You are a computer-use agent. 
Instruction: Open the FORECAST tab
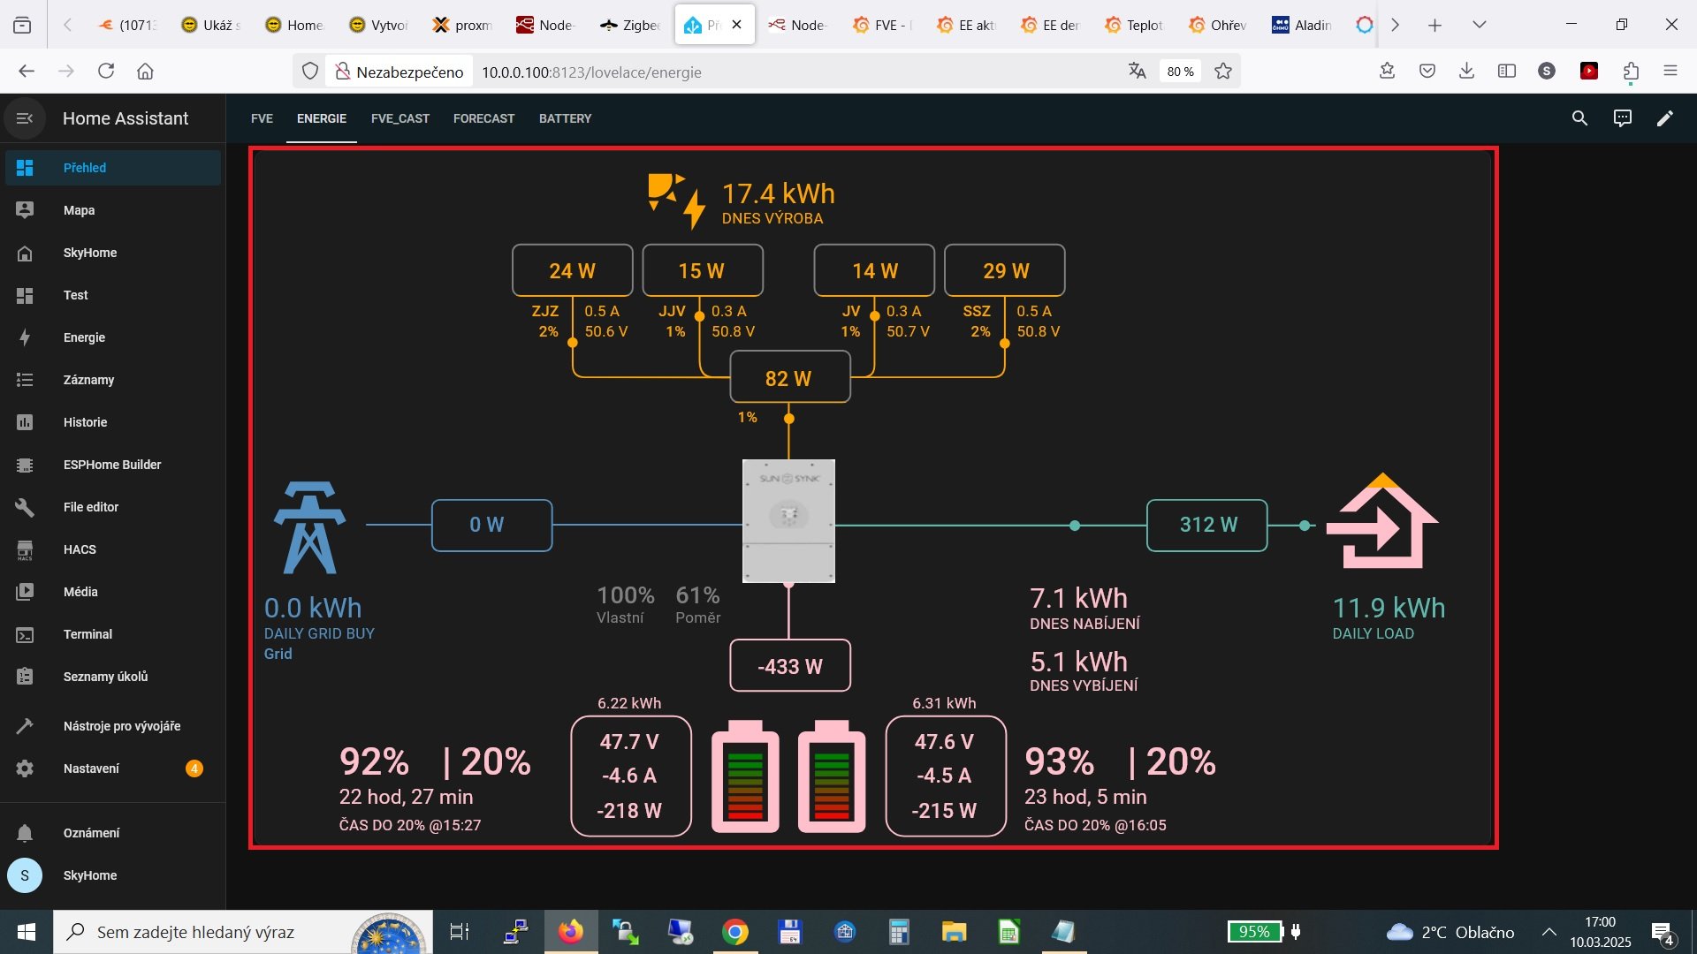[x=483, y=118]
